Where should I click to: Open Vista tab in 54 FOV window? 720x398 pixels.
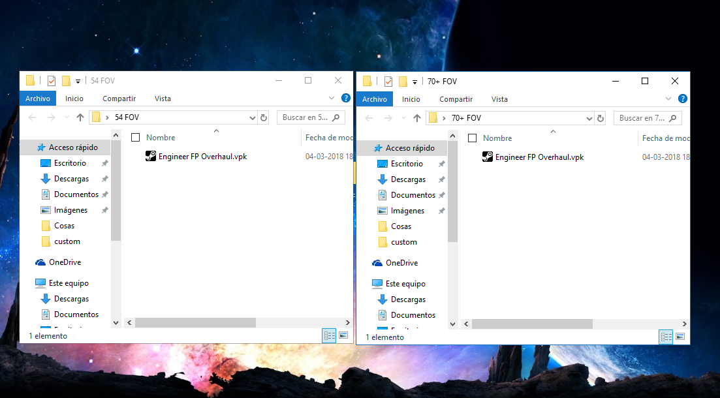[163, 99]
